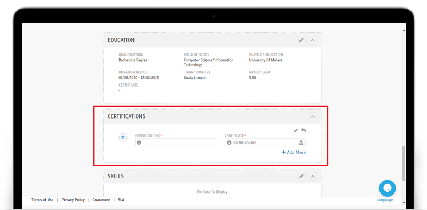Select 'Computer Science/Information Technology' field text
The height and width of the screenshot is (210, 427).
(x=209, y=62)
